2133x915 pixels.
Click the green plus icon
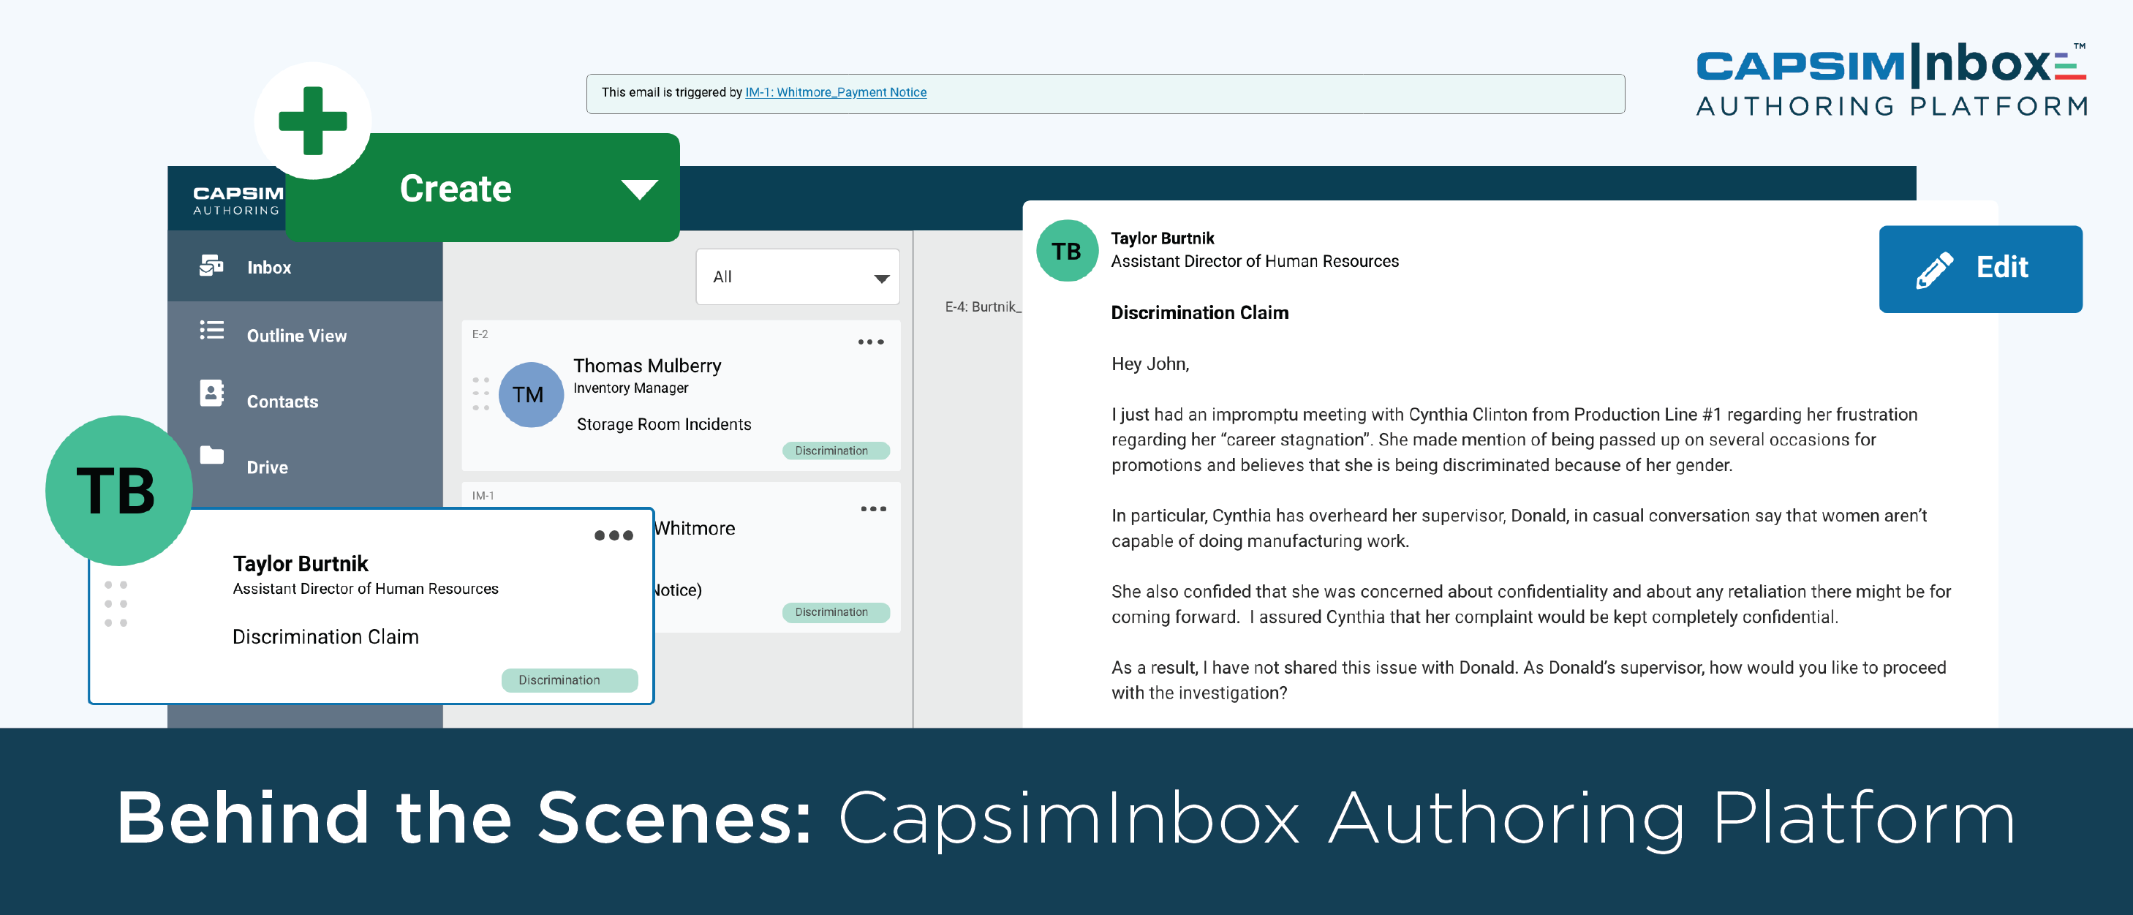click(x=313, y=121)
